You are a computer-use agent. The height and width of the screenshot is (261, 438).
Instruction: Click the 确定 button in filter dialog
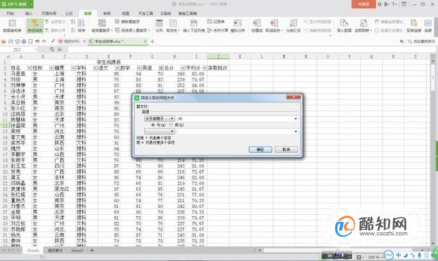click(260, 150)
